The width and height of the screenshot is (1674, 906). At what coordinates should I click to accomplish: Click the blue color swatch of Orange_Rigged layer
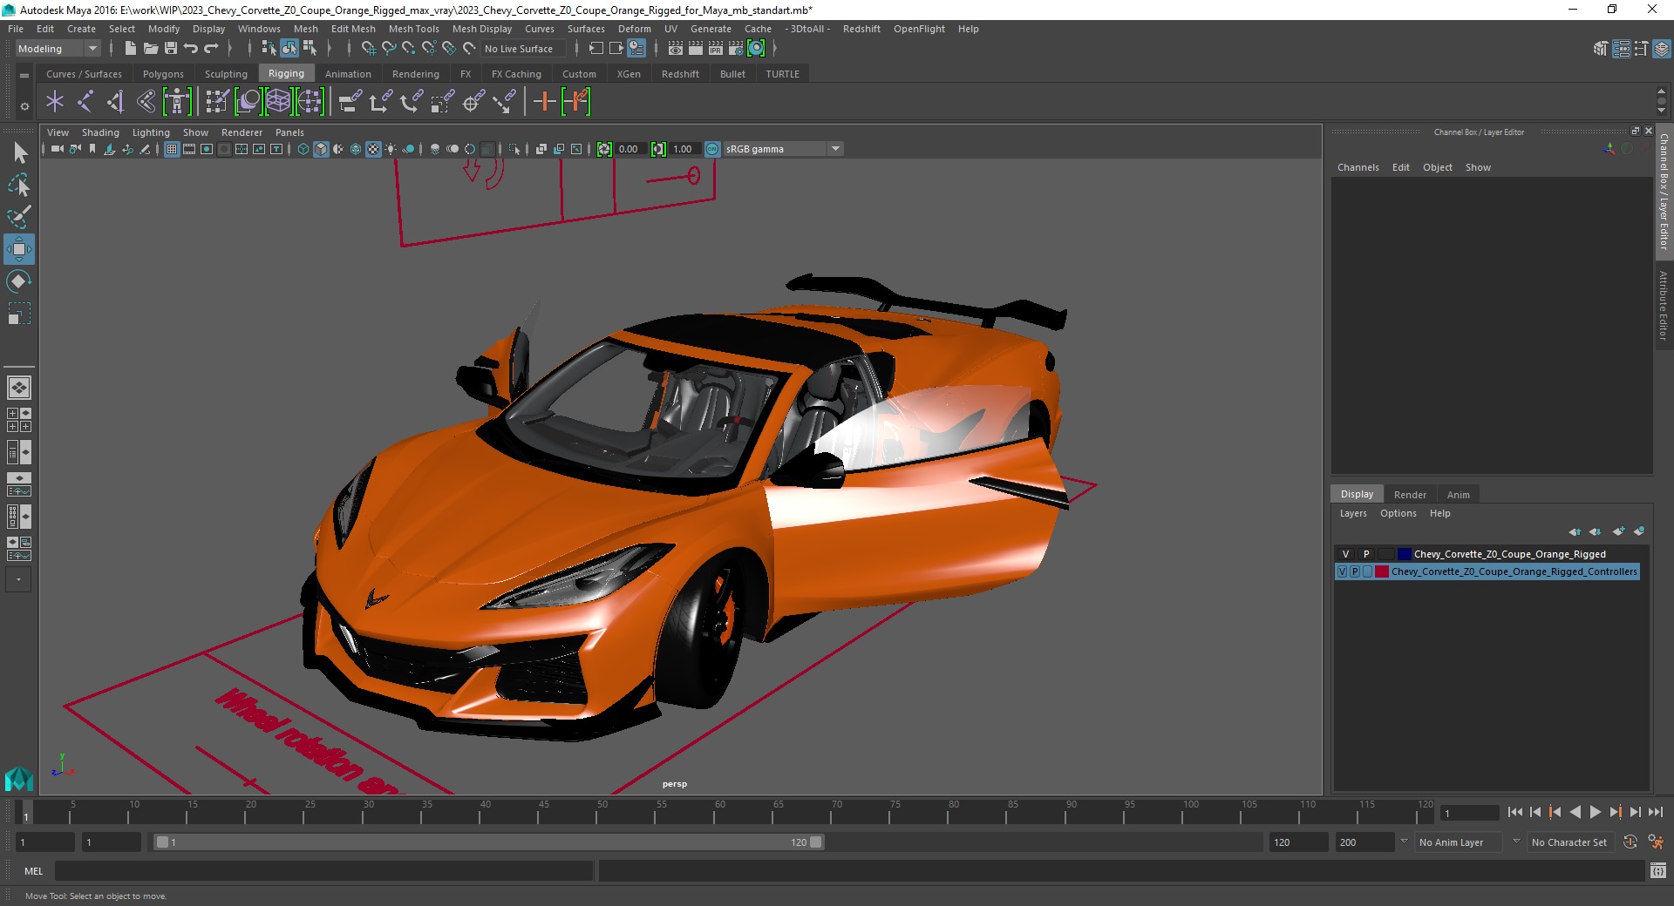click(x=1404, y=554)
